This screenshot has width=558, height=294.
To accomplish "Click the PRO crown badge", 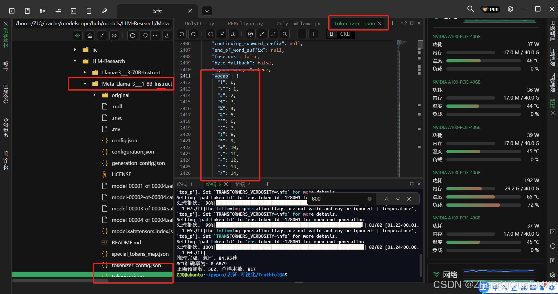I will pyautogui.click(x=491, y=9).
